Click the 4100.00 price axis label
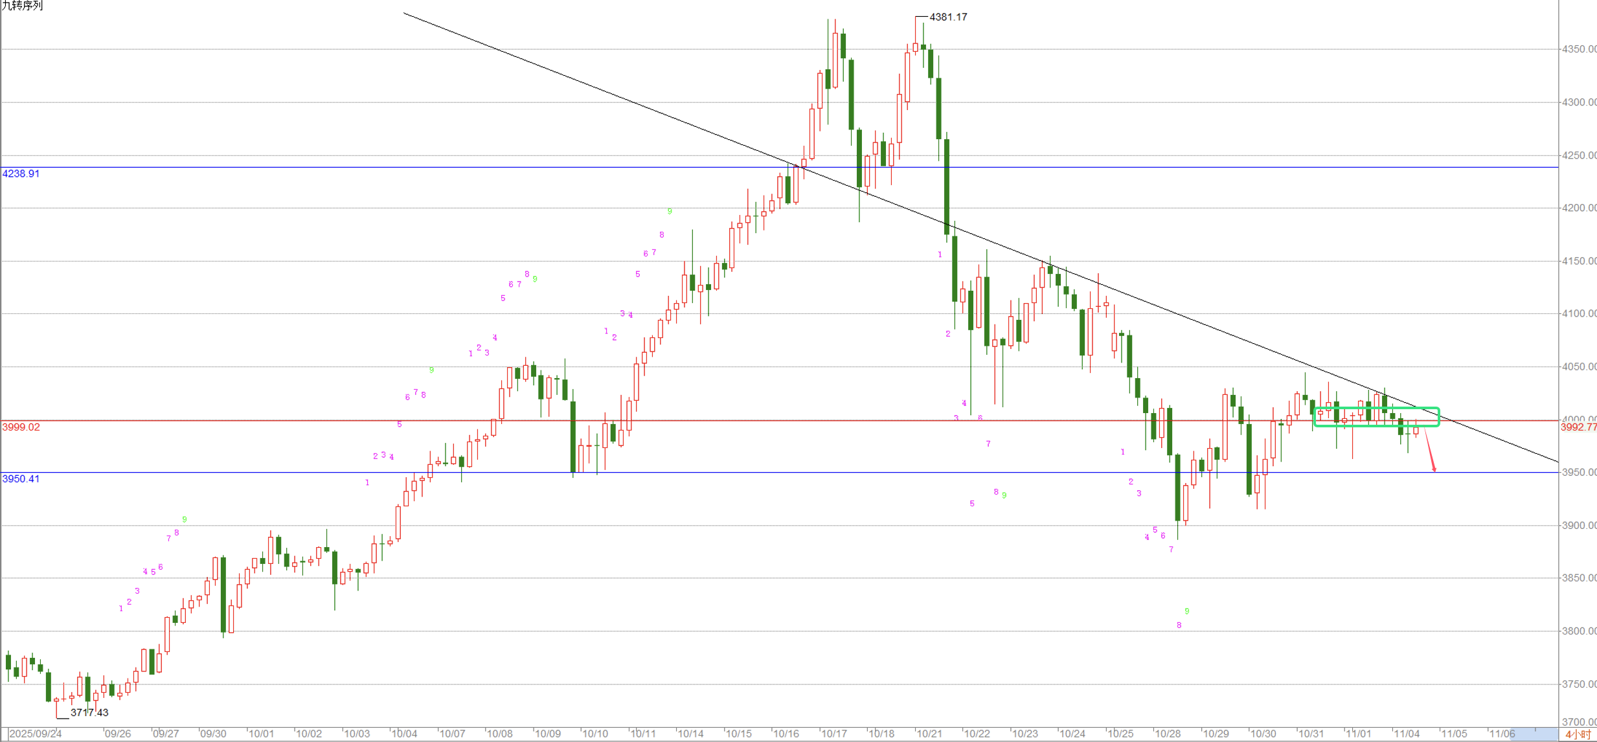 coord(1578,314)
